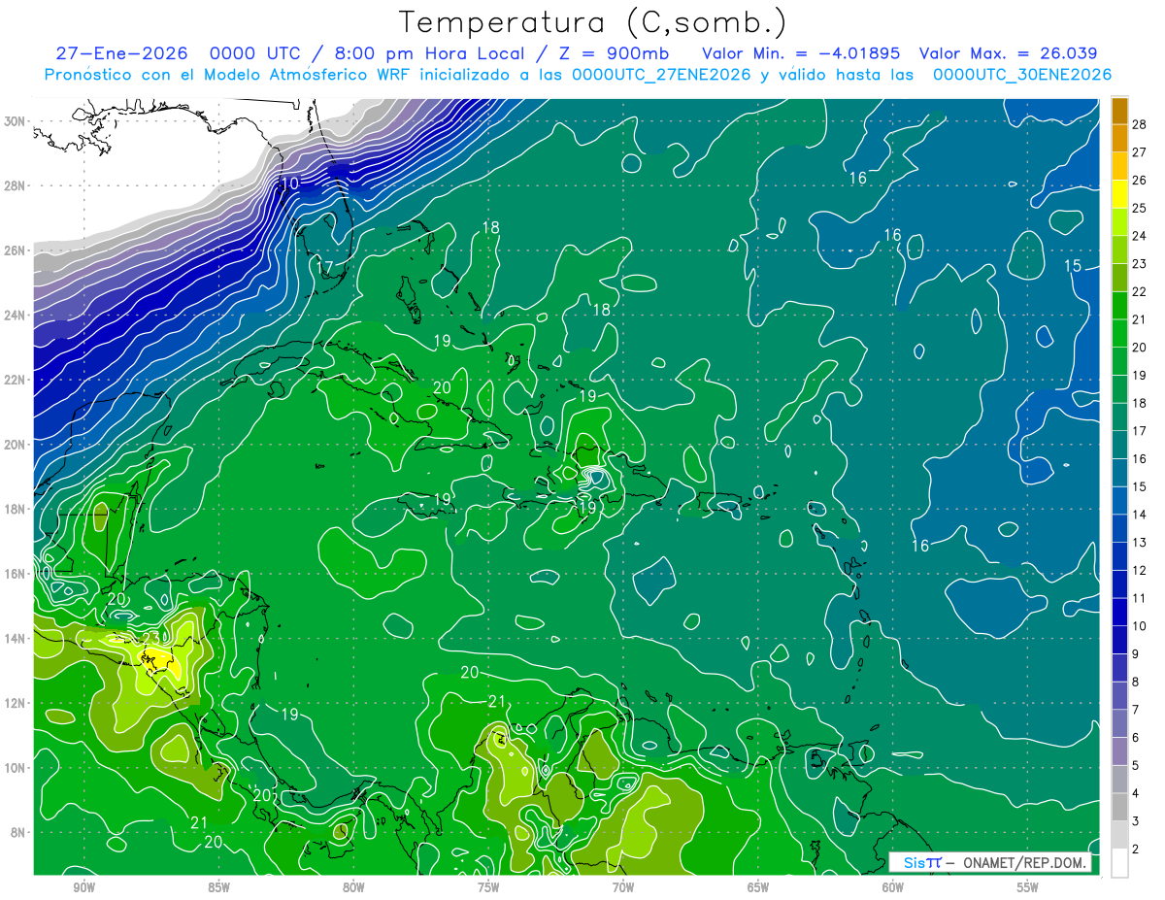Click the "12N" latitude axis label
1165x900 pixels.
tap(15, 703)
